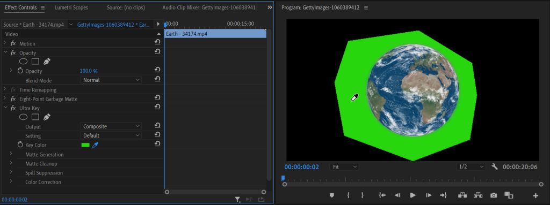The width and height of the screenshot is (550, 205).
Task: Open the Setting dropdown showing Default
Action: [x=111, y=135]
